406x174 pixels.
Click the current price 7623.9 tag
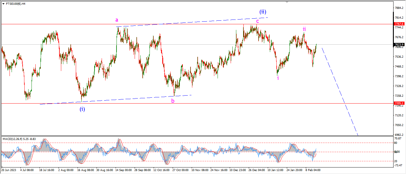click(399, 45)
